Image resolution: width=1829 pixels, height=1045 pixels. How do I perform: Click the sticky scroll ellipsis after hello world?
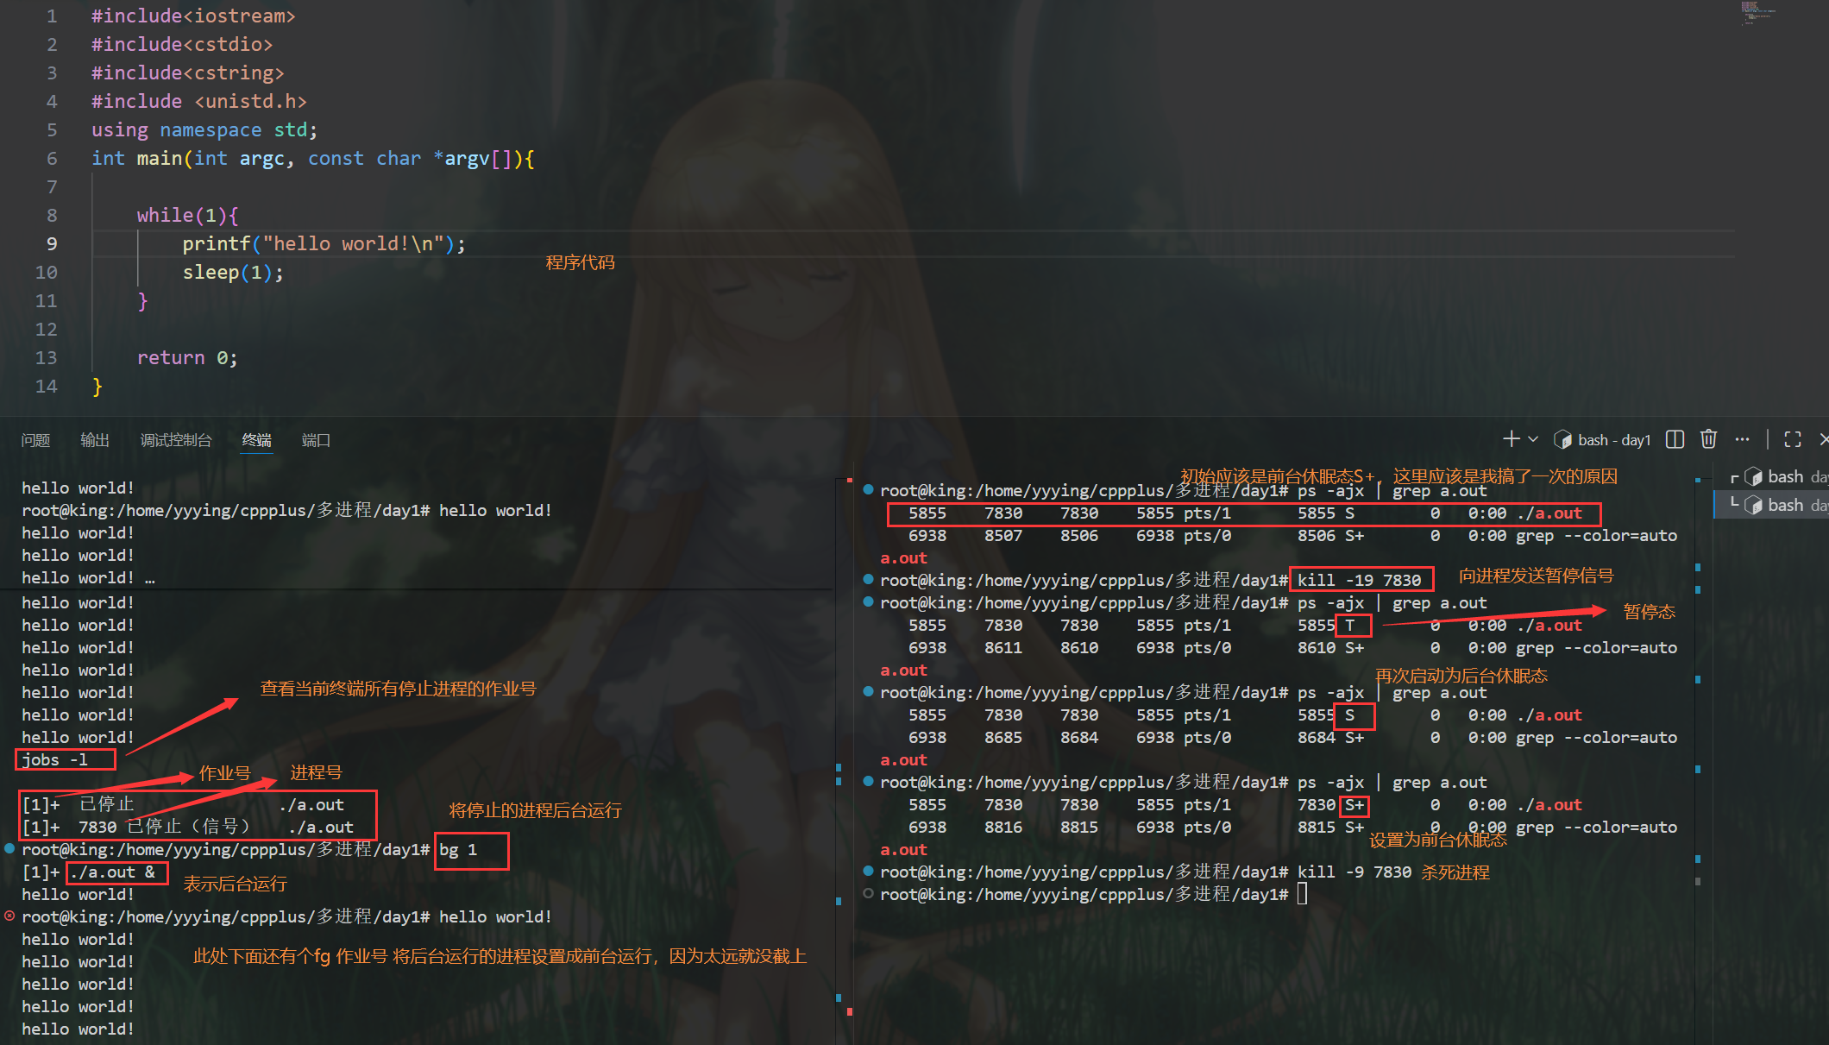point(150,578)
